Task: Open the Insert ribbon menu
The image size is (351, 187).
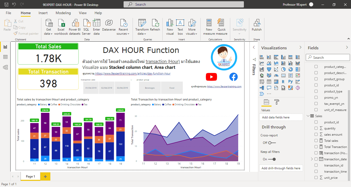Action: [43, 13]
